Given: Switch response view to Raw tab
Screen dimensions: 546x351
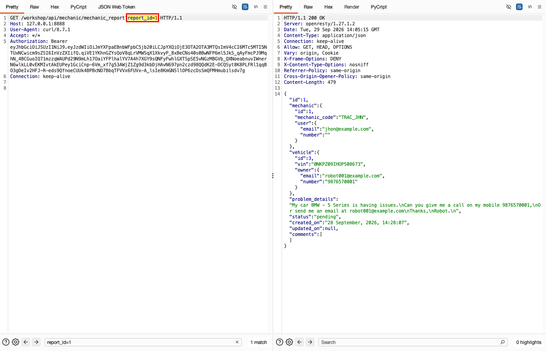Looking at the screenshot, I should 308,7.
